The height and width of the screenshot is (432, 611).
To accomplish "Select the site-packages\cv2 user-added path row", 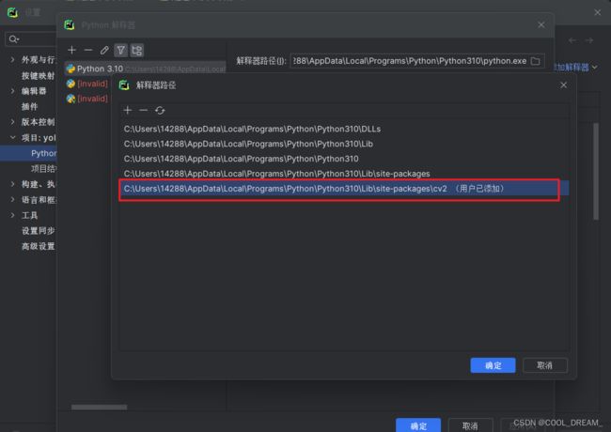I will pyautogui.click(x=344, y=189).
